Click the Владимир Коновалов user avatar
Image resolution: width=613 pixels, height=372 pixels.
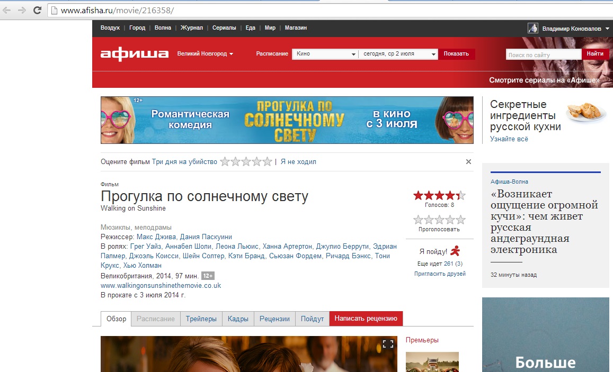532,28
